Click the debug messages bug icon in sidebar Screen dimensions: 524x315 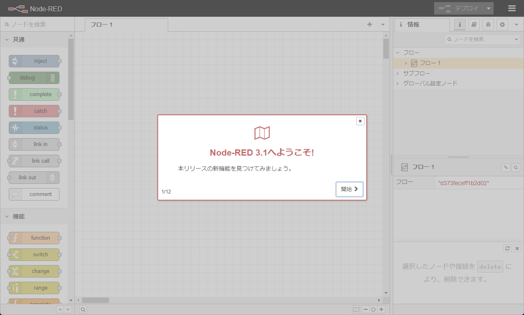pyautogui.click(x=488, y=25)
